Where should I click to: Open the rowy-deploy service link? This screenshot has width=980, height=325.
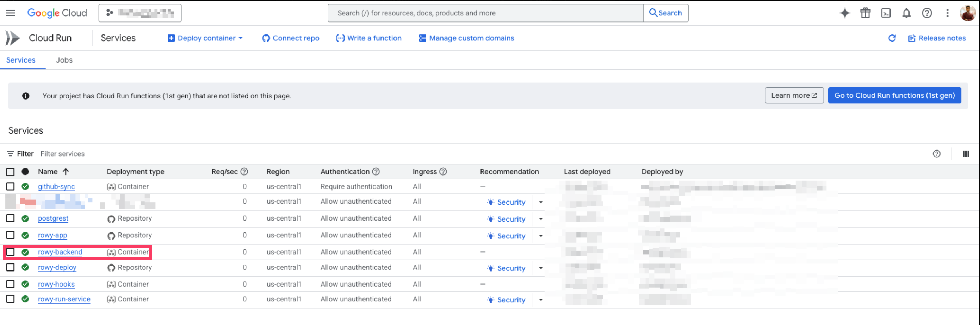click(57, 267)
